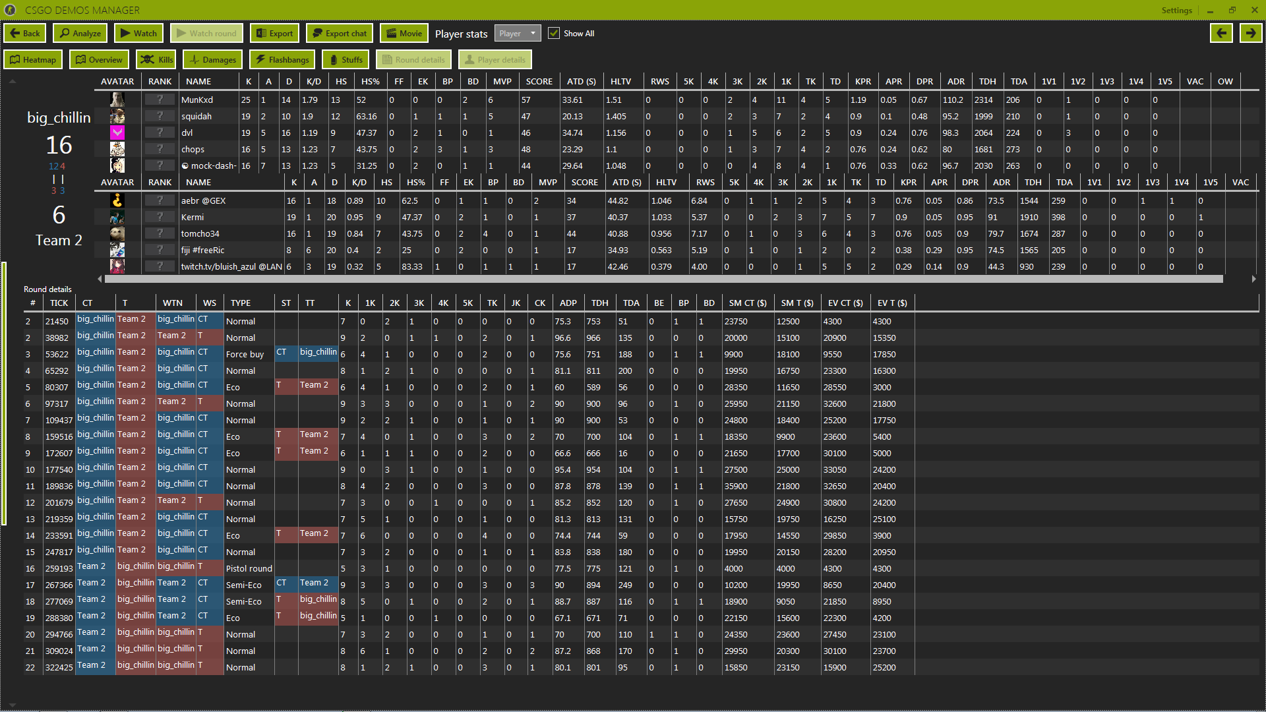
Task: Open the Player stats dropdown
Action: click(518, 34)
